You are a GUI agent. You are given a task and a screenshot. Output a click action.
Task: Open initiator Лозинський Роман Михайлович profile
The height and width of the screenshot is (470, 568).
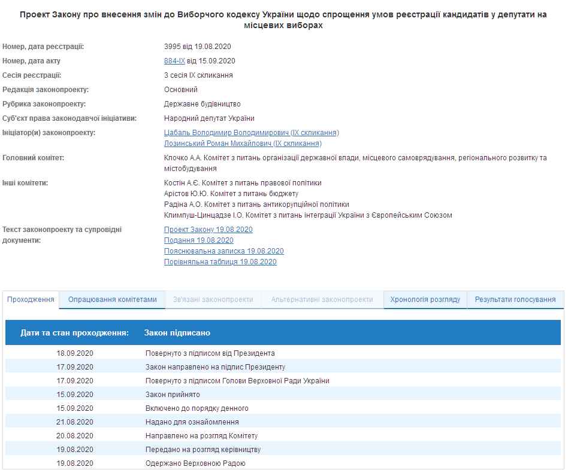[243, 144]
